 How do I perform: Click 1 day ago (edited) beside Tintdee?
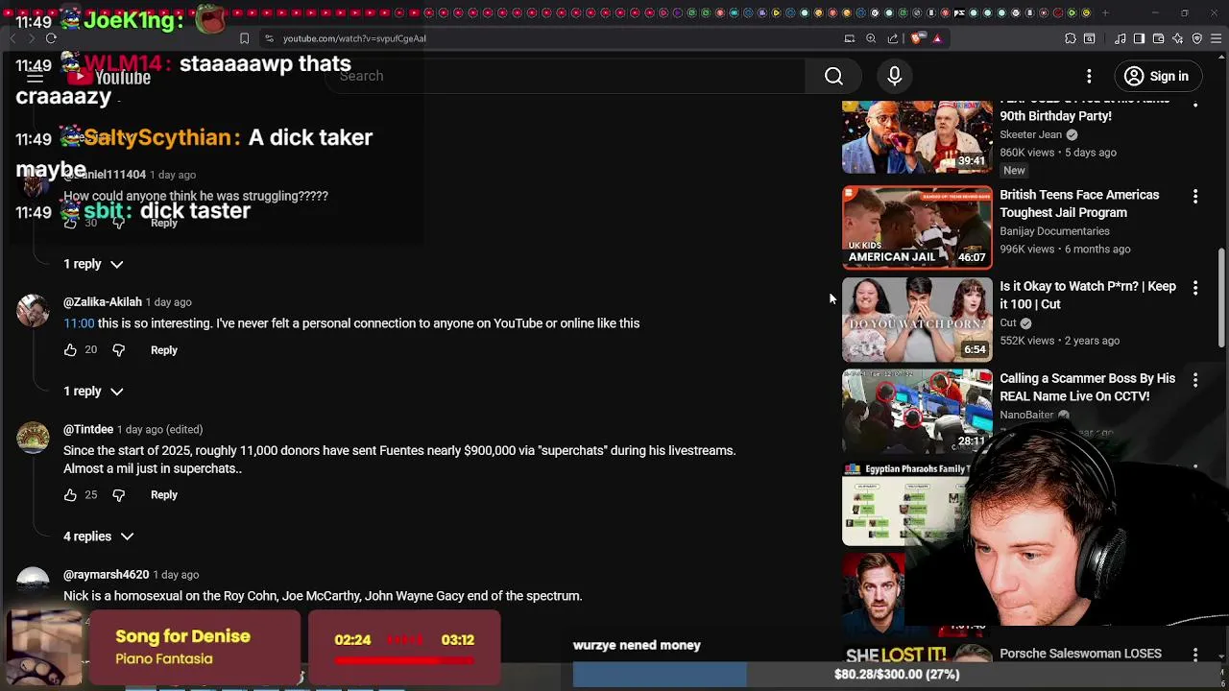pyautogui.click(x=160, y=430)
